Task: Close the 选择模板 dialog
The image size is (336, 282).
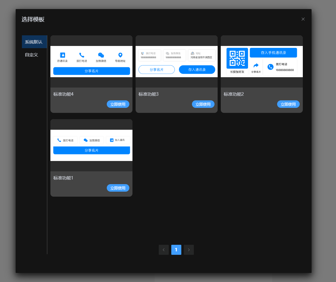Action: click(303, 19)
